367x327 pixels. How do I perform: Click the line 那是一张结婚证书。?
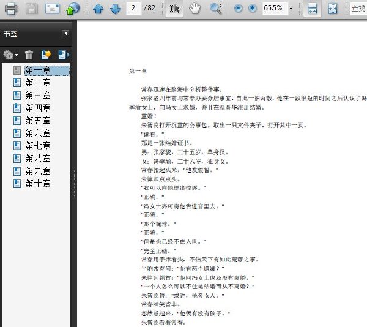tap(167, 143)
